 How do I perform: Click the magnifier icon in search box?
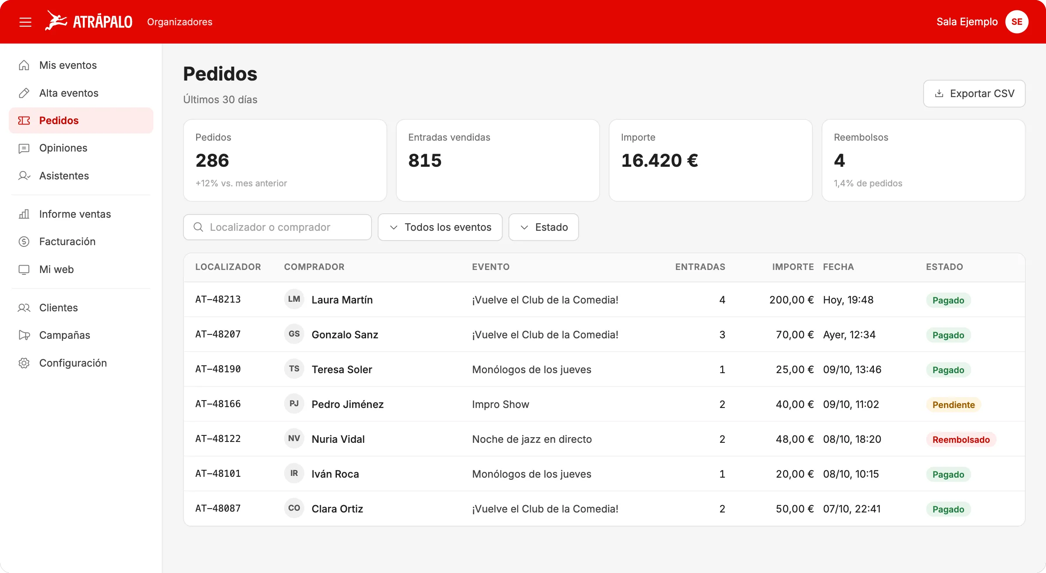coord(198,227)
